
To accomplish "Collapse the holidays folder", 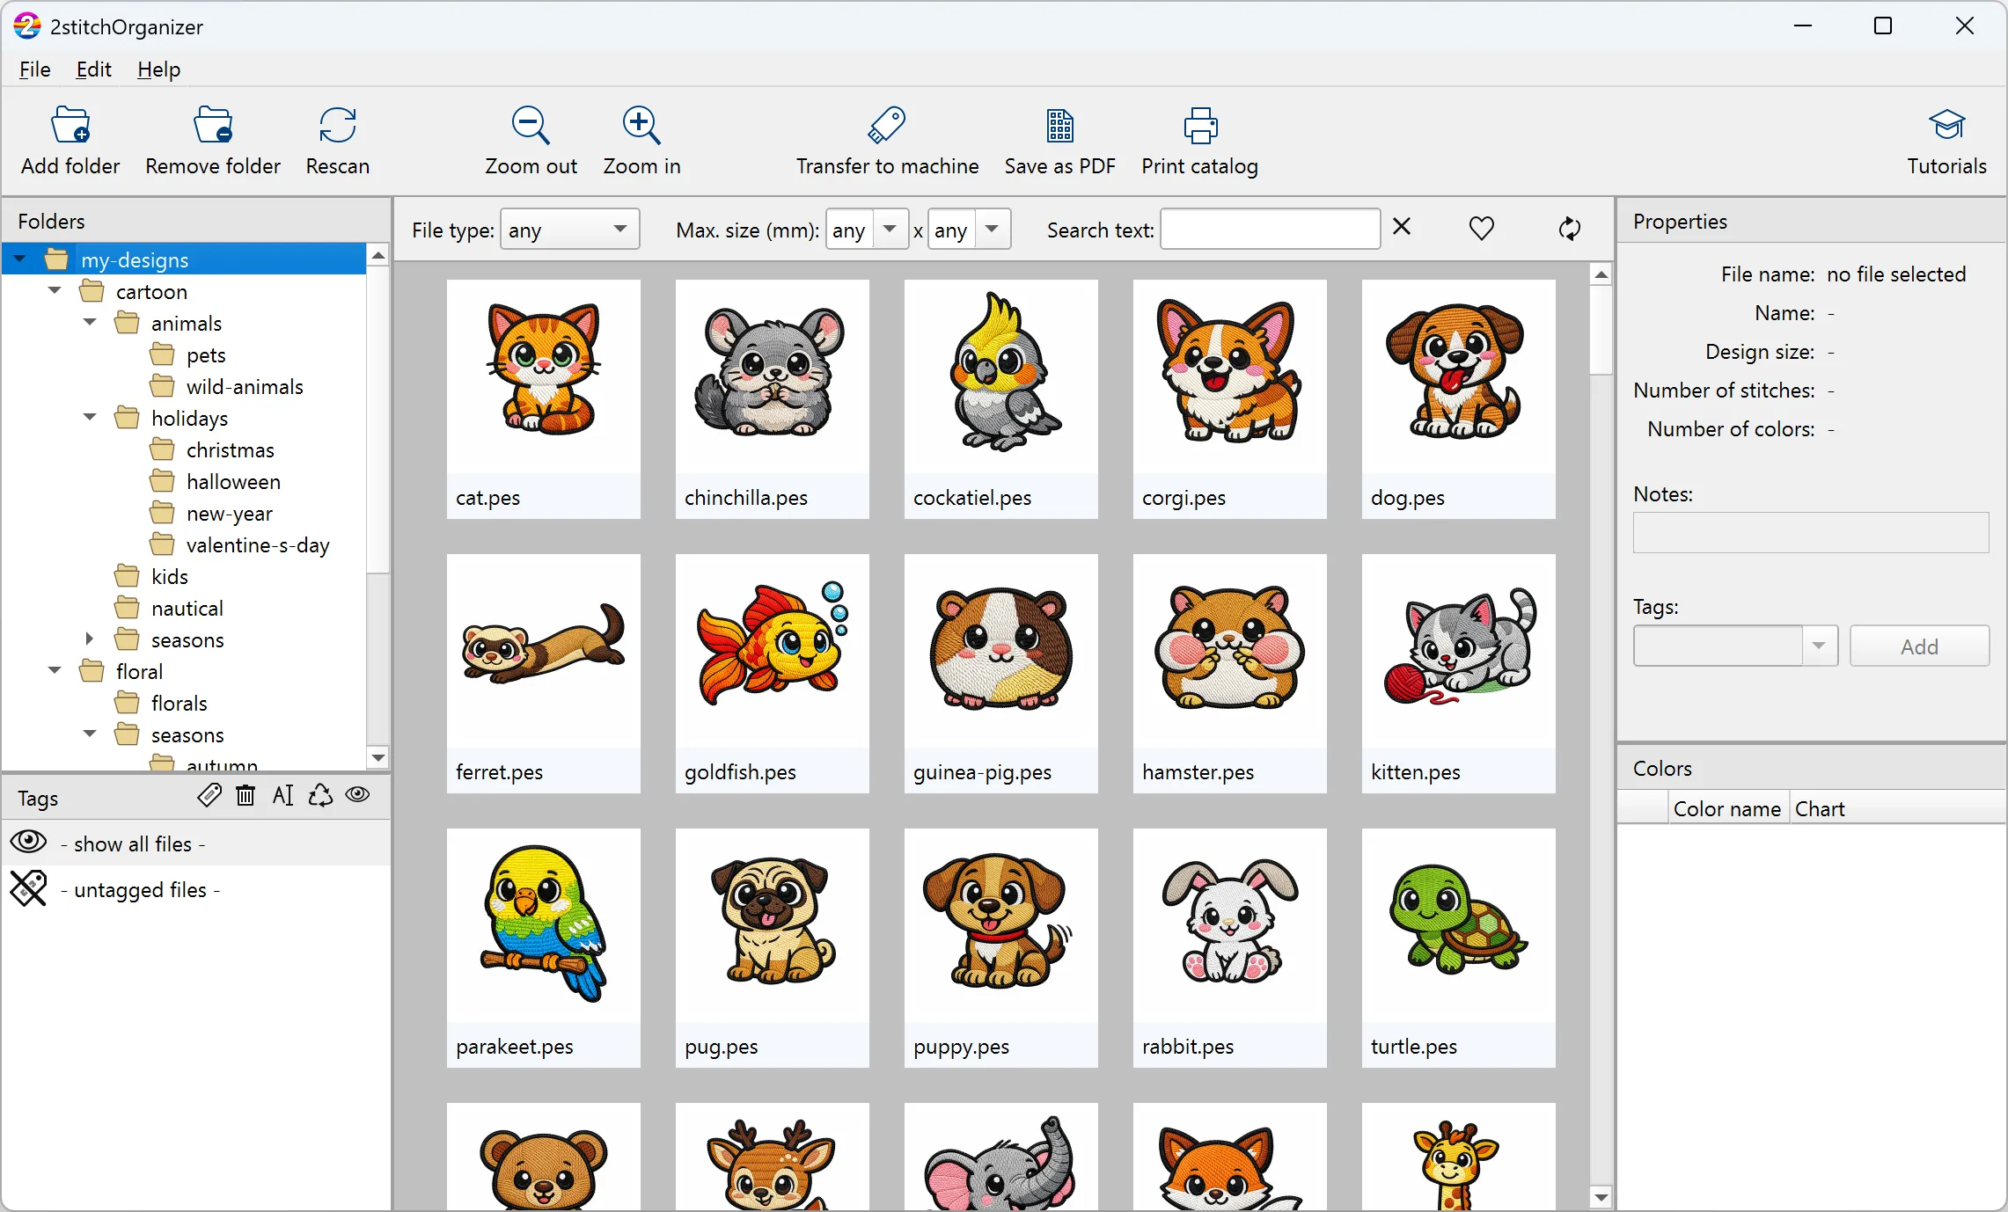I will pyautogui.click(x=91, y=418).
